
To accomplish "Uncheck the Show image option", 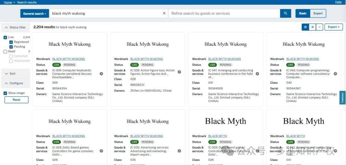I will pos(5,93).
